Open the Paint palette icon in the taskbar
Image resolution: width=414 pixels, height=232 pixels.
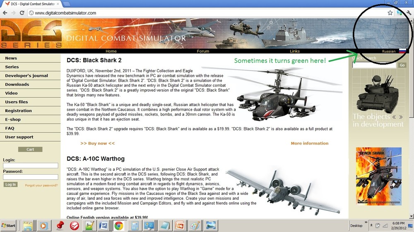pos(195,226)
